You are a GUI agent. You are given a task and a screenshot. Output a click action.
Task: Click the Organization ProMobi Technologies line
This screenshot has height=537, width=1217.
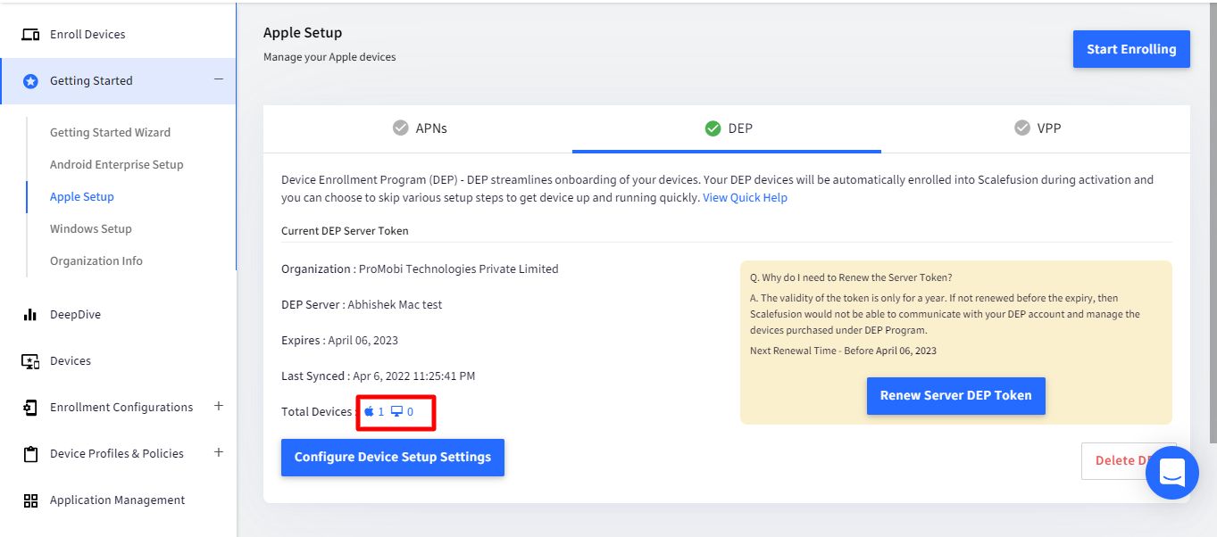[420, 268]
